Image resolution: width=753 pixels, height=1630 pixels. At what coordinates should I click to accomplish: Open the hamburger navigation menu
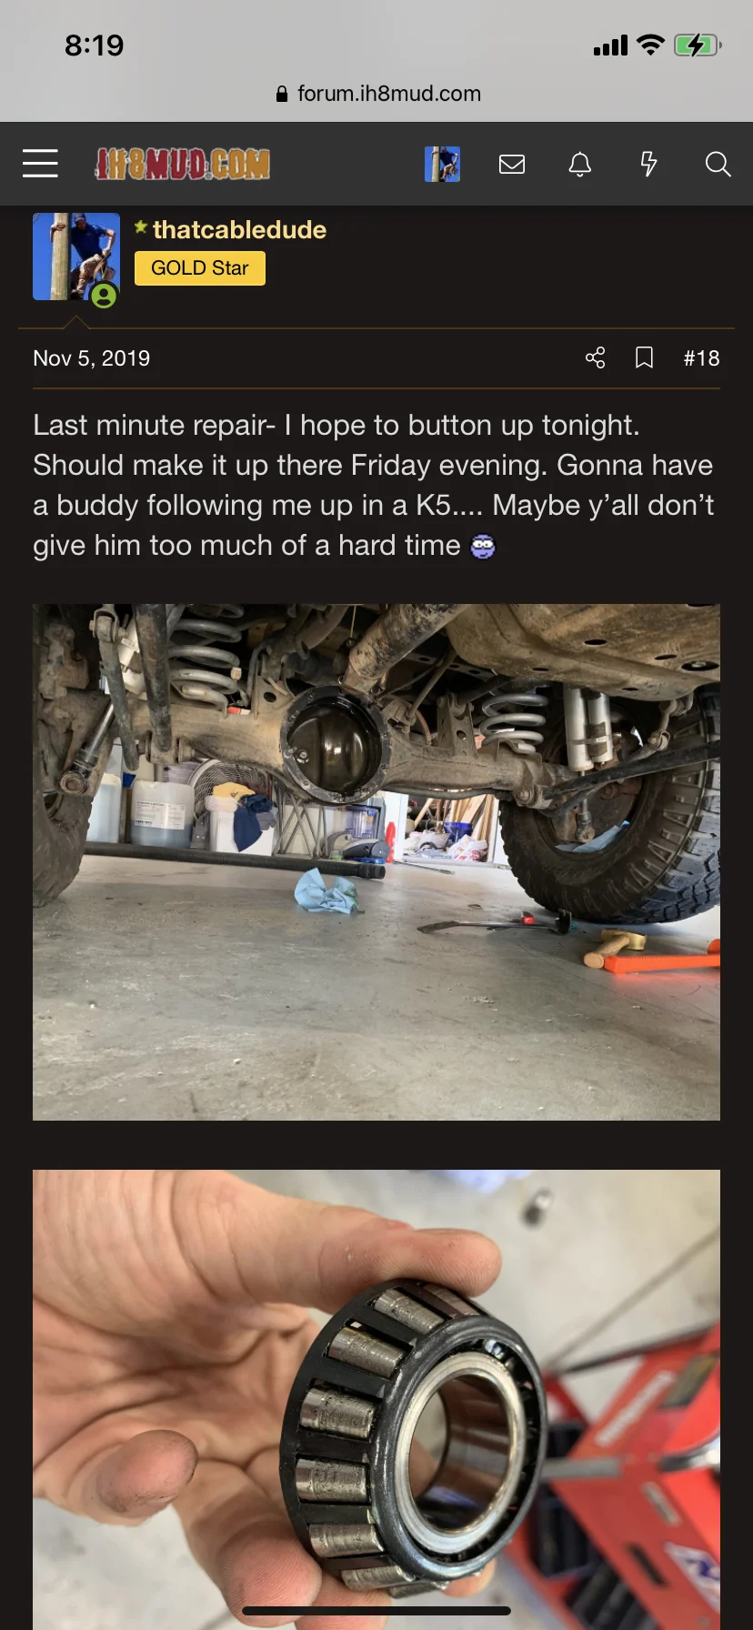point(40,164)
